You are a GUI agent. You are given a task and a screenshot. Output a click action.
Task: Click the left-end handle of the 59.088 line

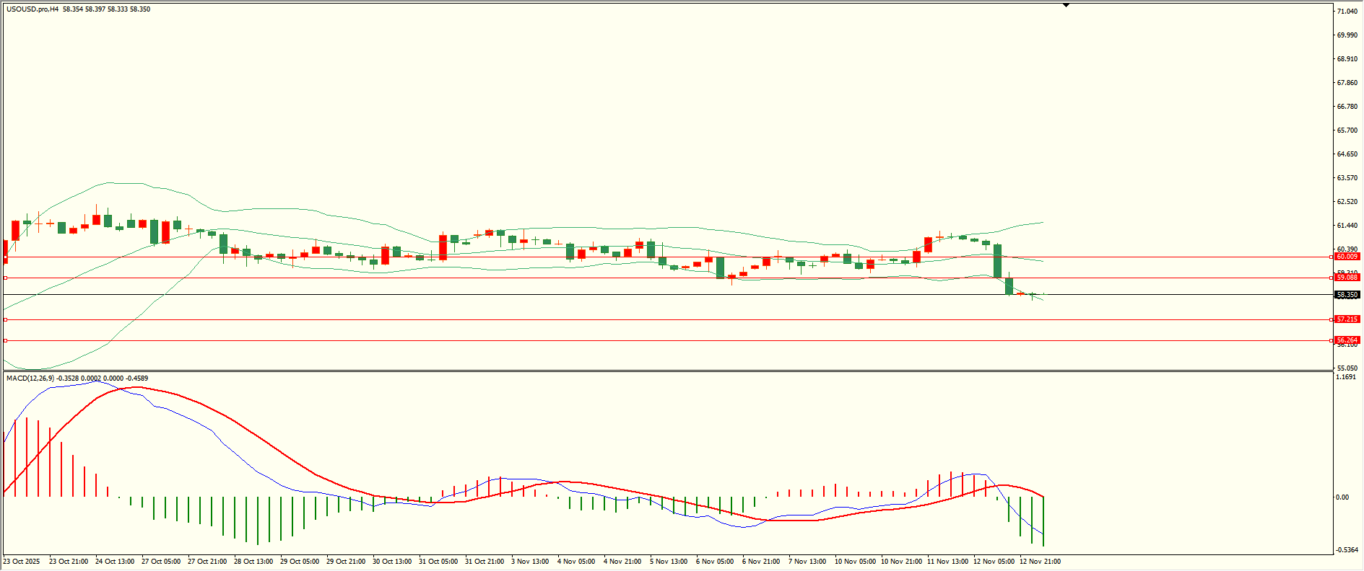pos(6,278)
